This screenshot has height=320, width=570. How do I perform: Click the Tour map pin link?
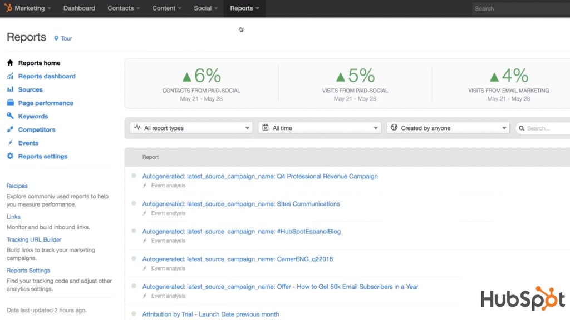click(63, 38)
